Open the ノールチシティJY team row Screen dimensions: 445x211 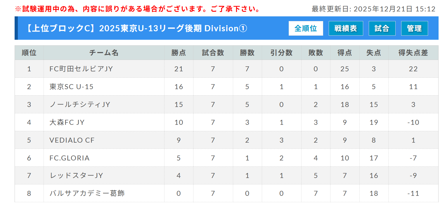coord(80,105)
